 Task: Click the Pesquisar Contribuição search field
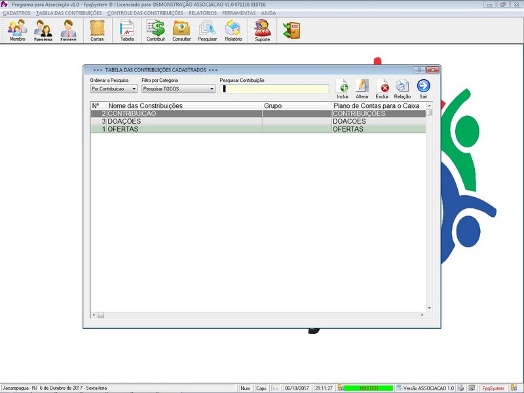point(274,89)
